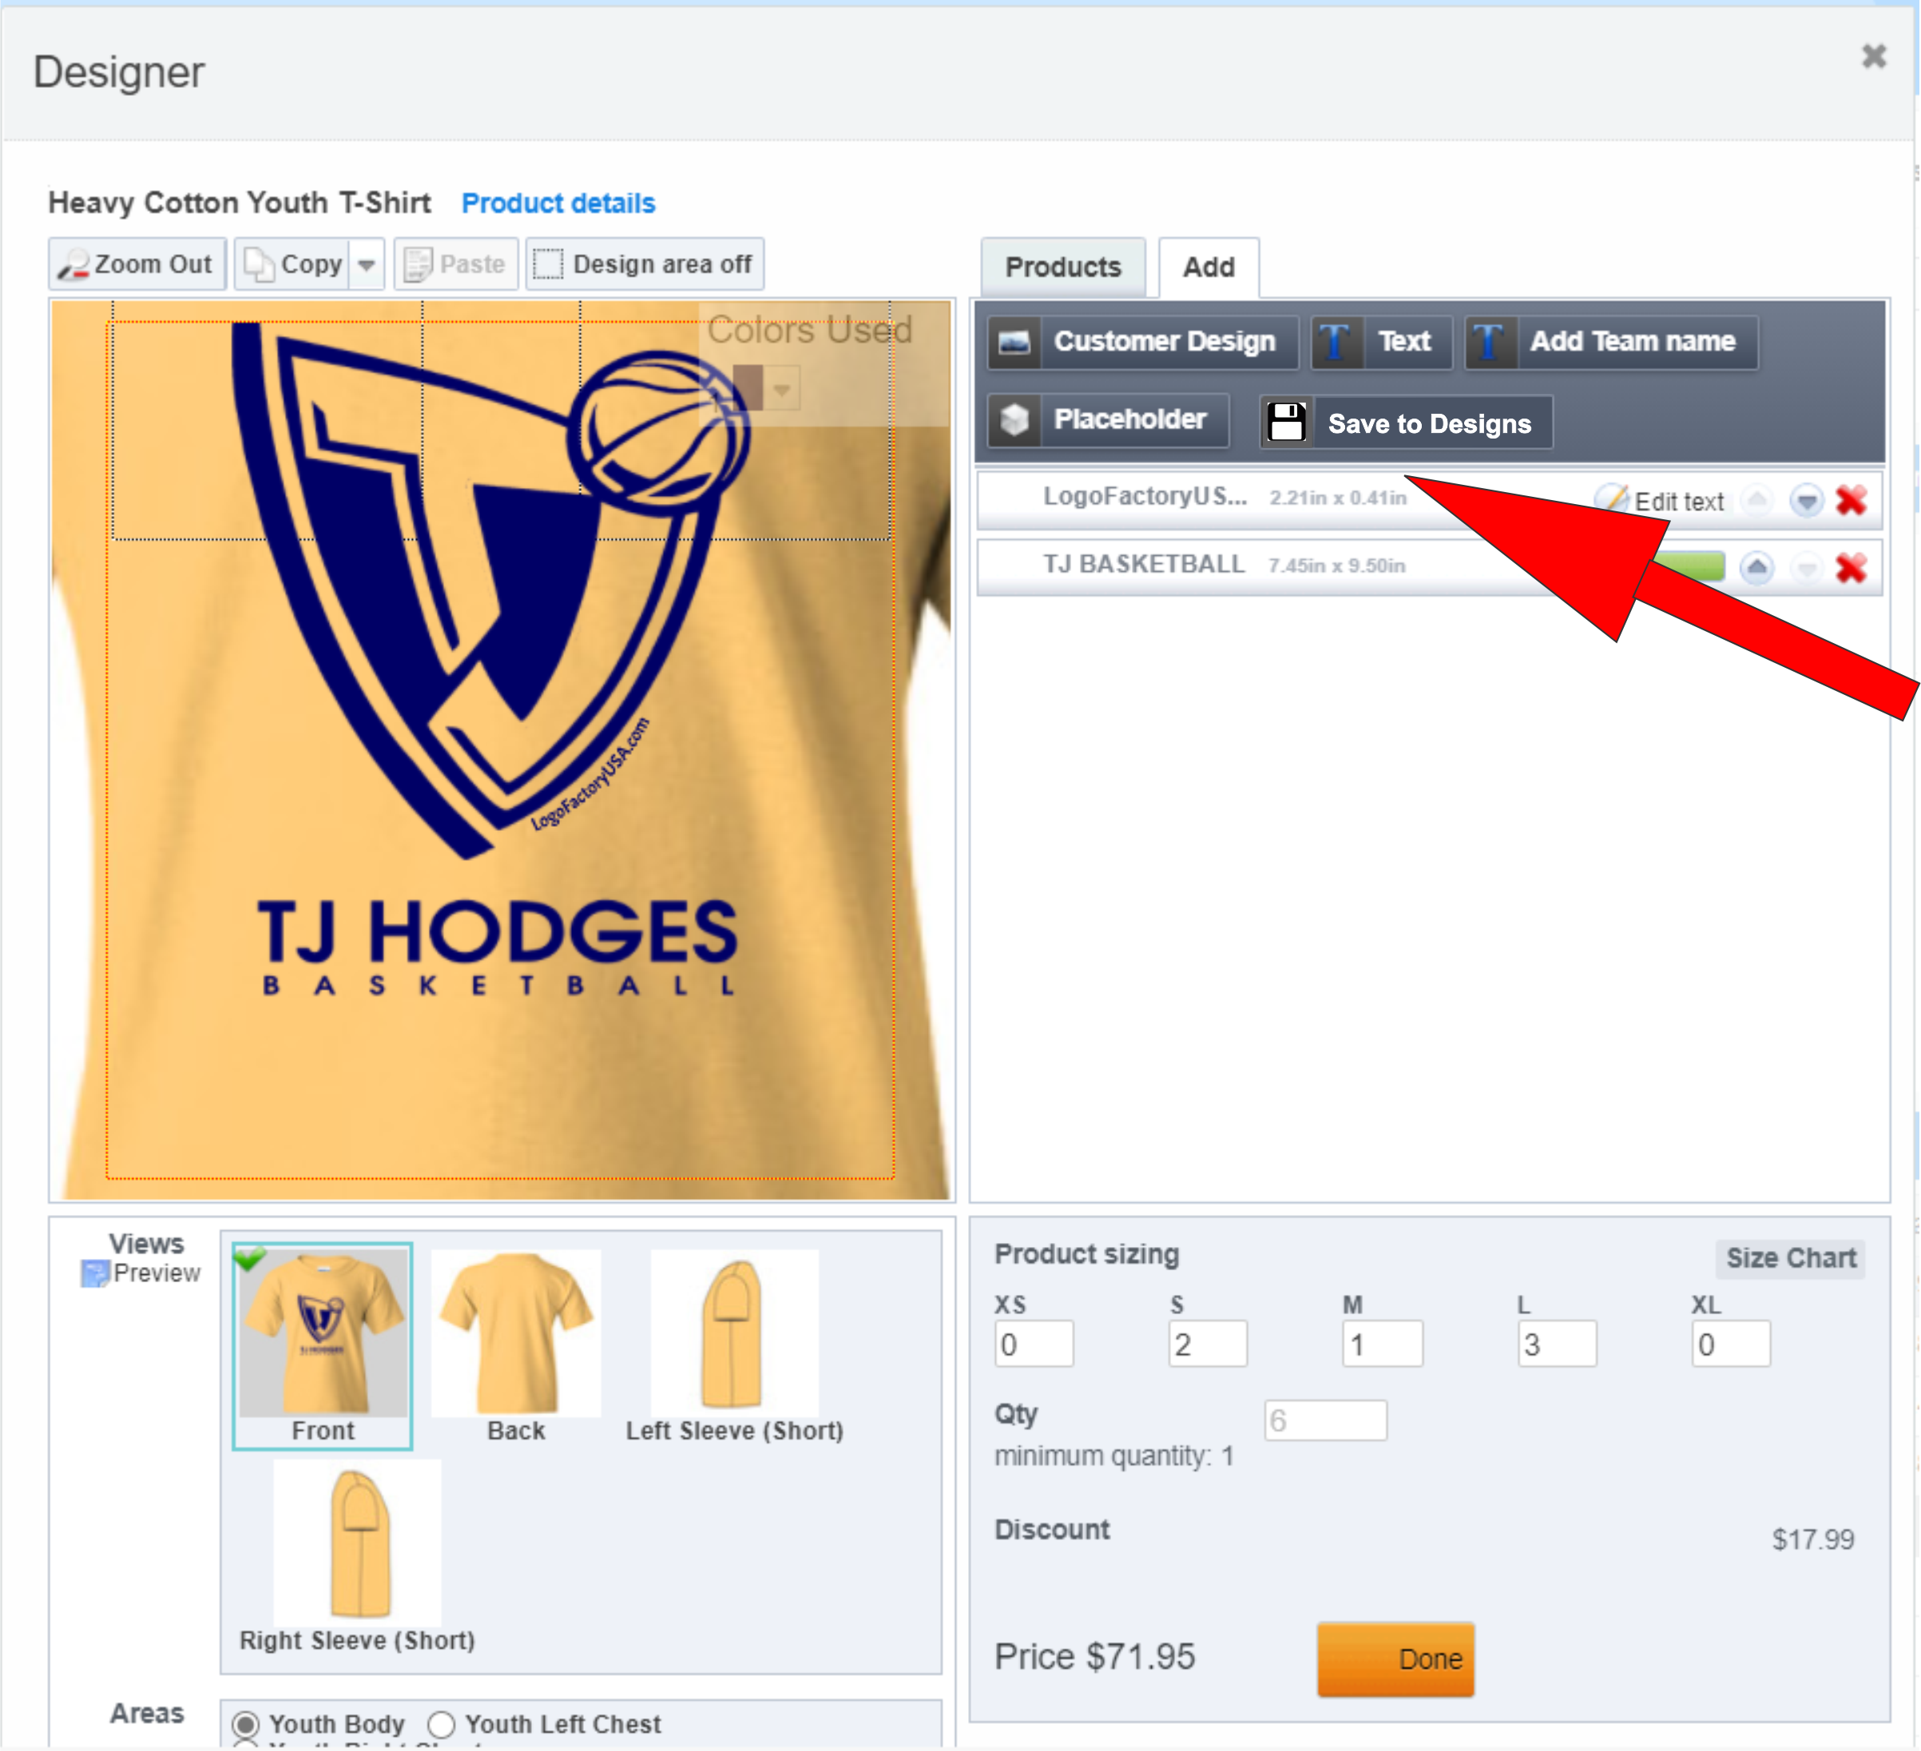Move TJ BASKETBALL layer up
1921x1751 pixels.
click(1756, 568)
